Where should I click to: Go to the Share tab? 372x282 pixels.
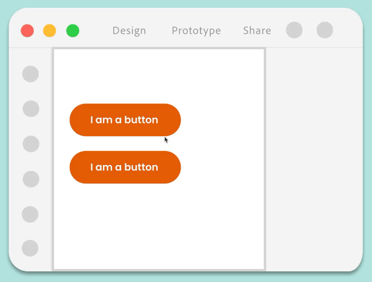pos(257,31)
